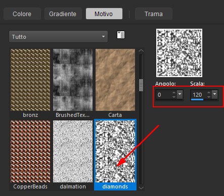Decrease the Scala value with down arrow

[x=209, y=97]
